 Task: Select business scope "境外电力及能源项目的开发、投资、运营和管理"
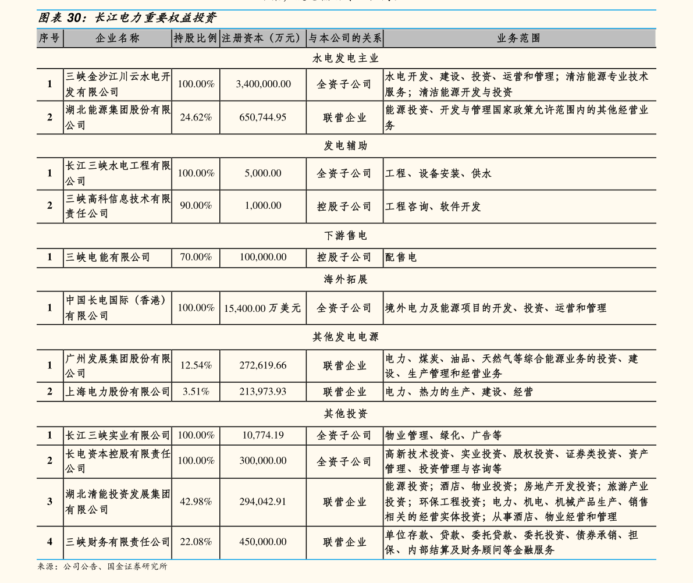coord(496,308)
